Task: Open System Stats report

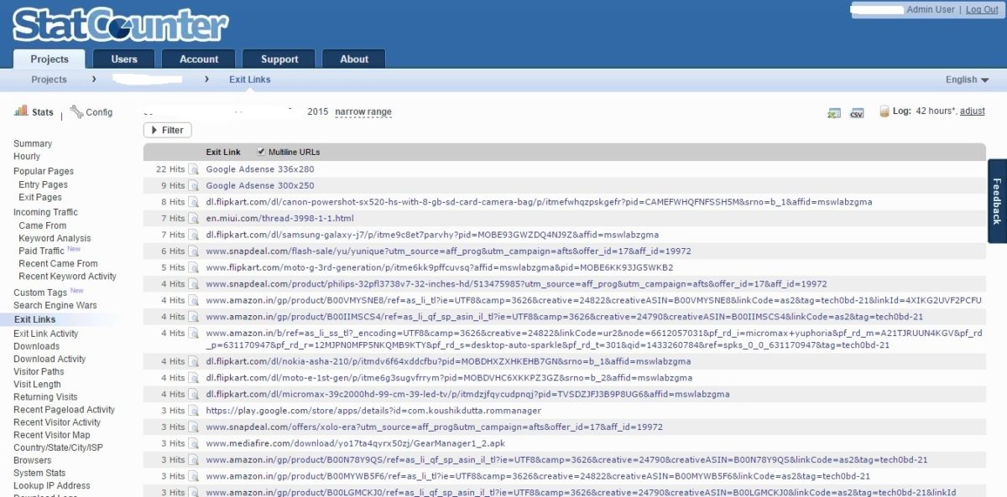Action: coord(39,473)
